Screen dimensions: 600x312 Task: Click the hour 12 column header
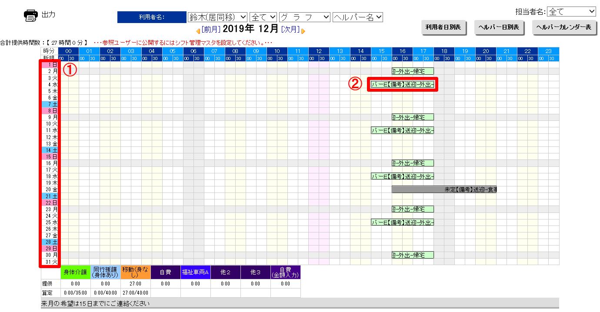pos(319,51)
